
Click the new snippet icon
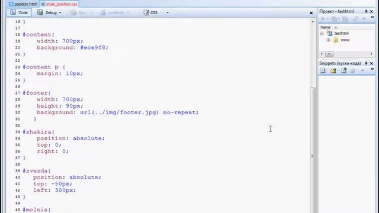pos(323,70)
